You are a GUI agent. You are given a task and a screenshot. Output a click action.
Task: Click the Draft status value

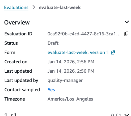click(53, 43)
